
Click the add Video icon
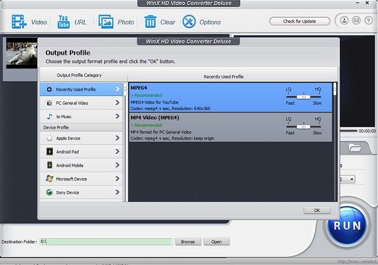(19, 22)
